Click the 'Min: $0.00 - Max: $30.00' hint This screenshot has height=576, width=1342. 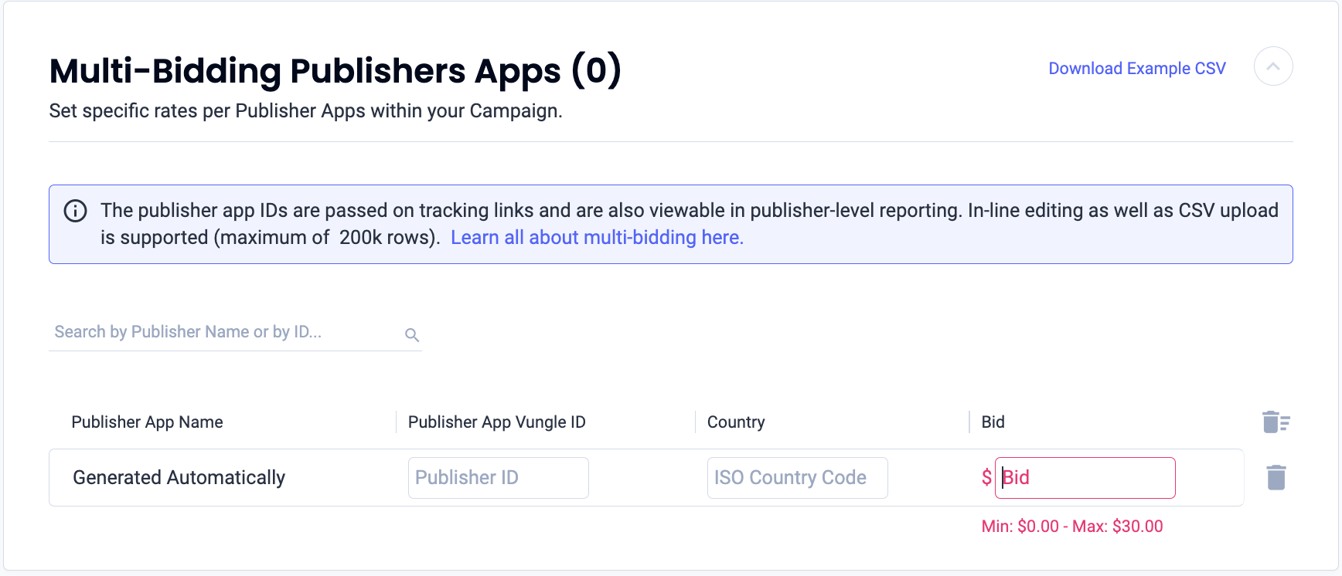pos(1072,527)
